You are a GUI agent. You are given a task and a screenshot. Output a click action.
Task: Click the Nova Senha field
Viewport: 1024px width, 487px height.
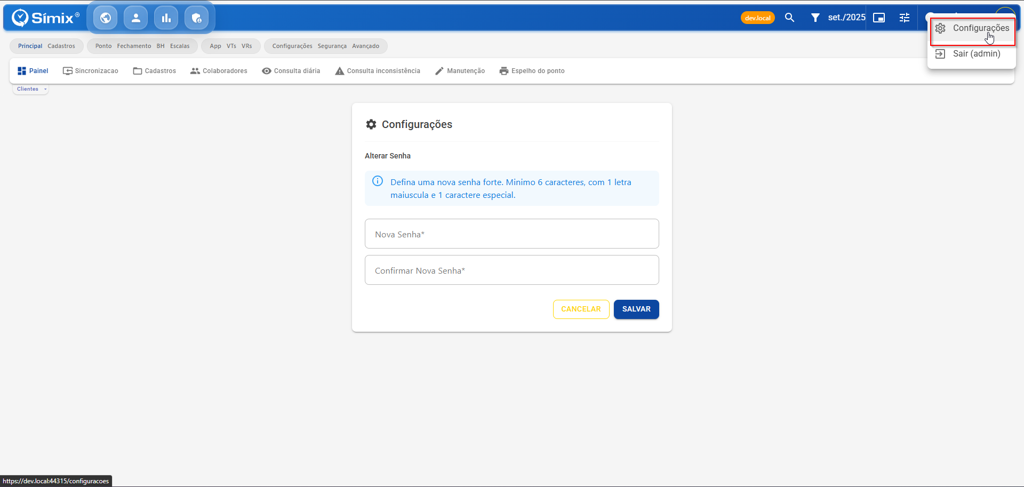(512, 234)
